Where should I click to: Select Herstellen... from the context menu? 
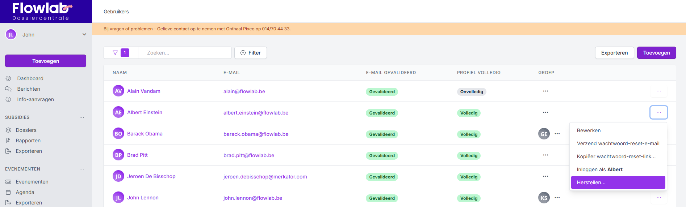[x=618, y=182]
